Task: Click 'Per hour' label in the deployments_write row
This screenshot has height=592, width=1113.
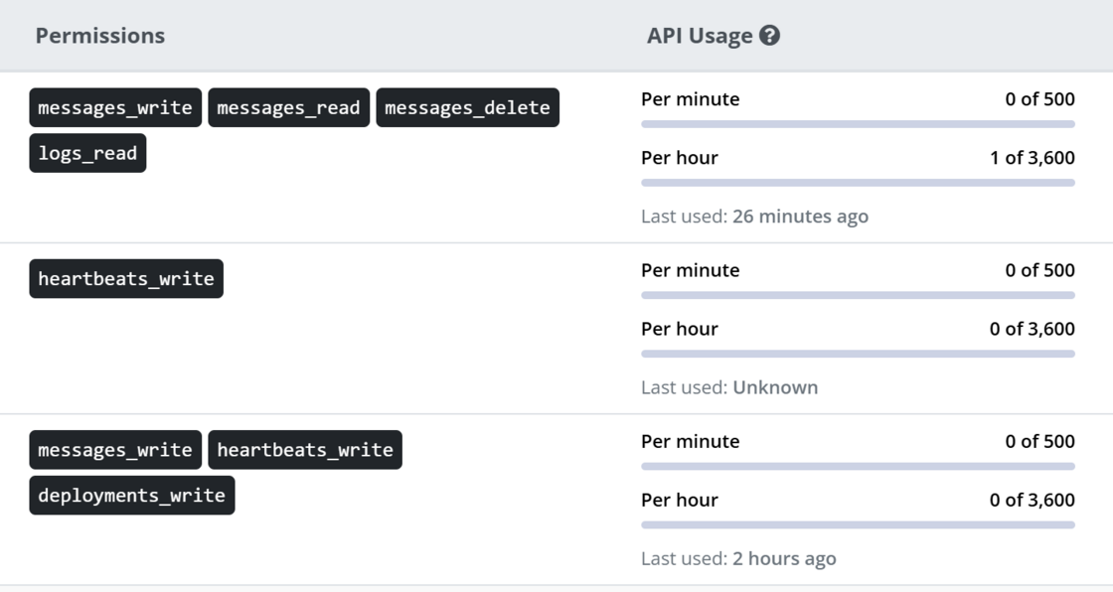Action: click(680, 500)
